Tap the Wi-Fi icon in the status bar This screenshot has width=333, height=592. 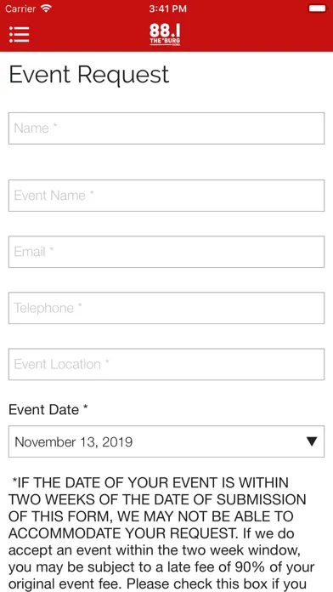(46, 9)
